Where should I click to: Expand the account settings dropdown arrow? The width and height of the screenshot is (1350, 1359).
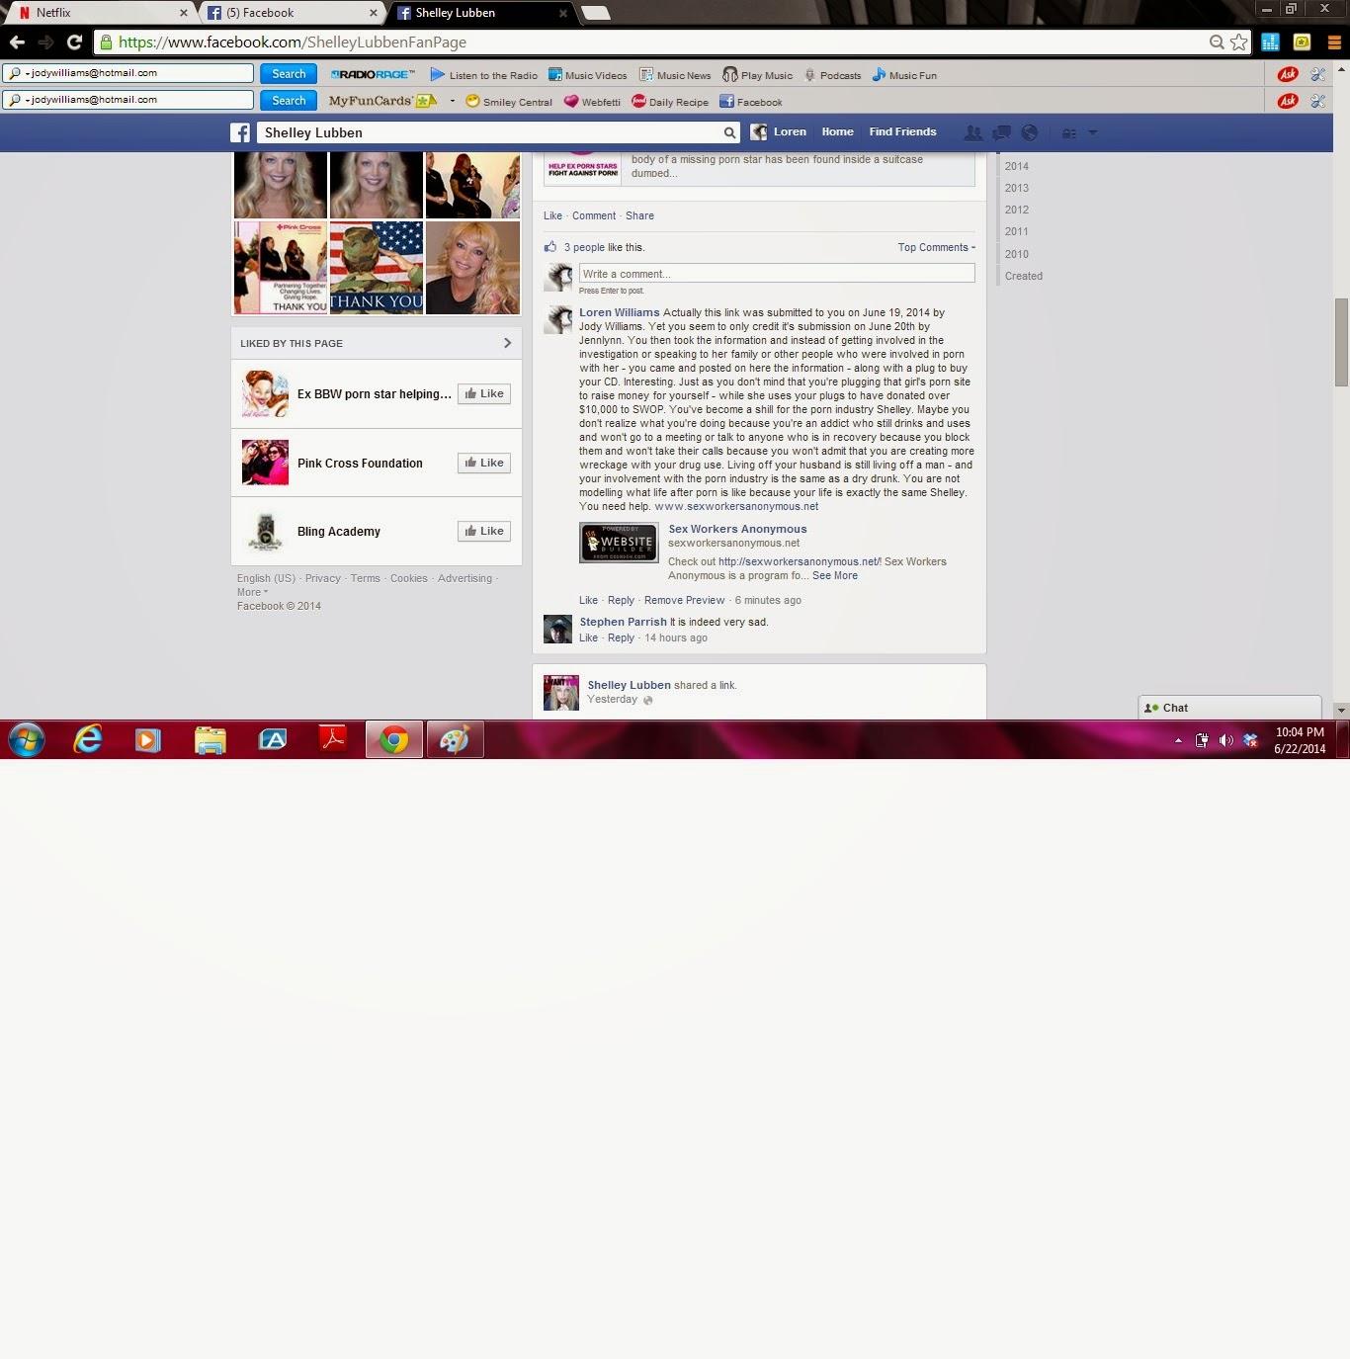tap(1092, 132)
